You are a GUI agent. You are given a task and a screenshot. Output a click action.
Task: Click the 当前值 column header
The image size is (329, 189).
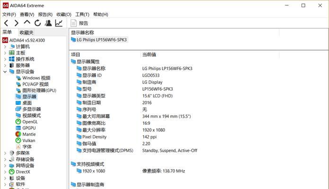[x=149, y=55]
